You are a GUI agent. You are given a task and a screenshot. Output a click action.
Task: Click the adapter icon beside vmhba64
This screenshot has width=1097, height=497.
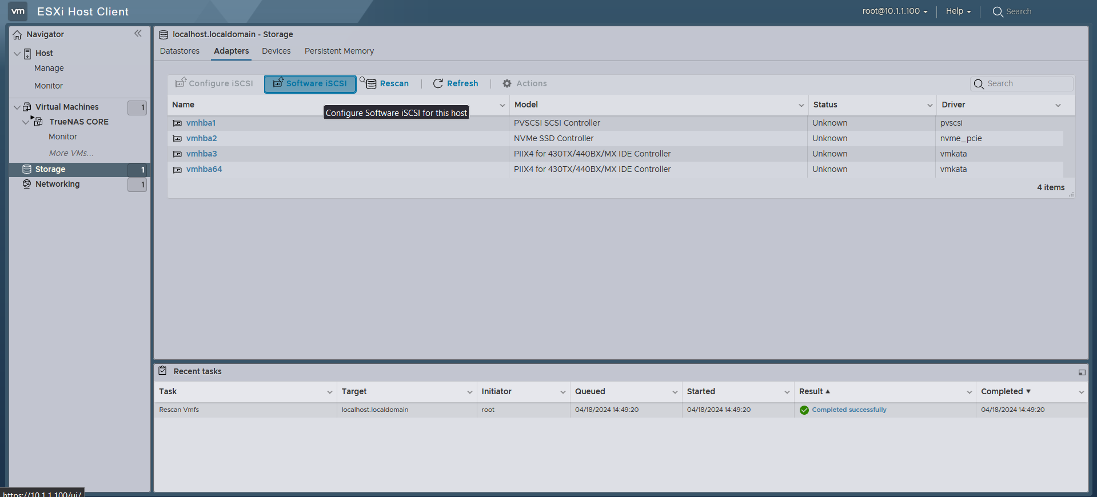coord(177,170)
